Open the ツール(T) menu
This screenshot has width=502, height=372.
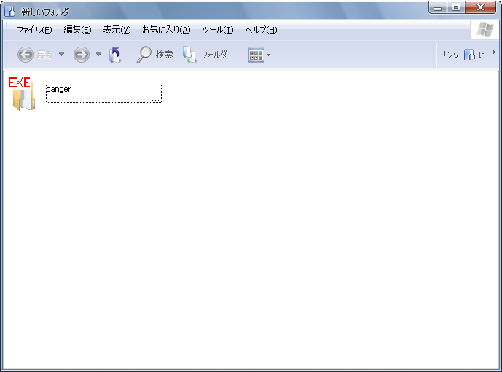[218, 30]
